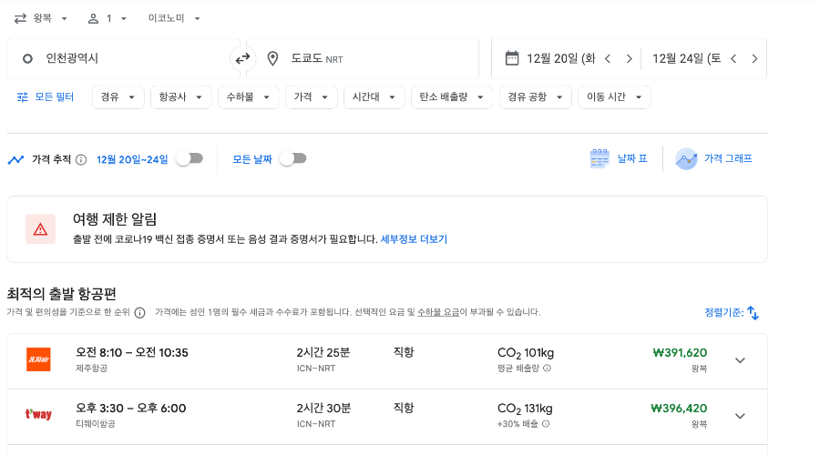Click the 오후 3:30 – 오후 6:00 flight time
820x455 pixels.
click(130, 409)
